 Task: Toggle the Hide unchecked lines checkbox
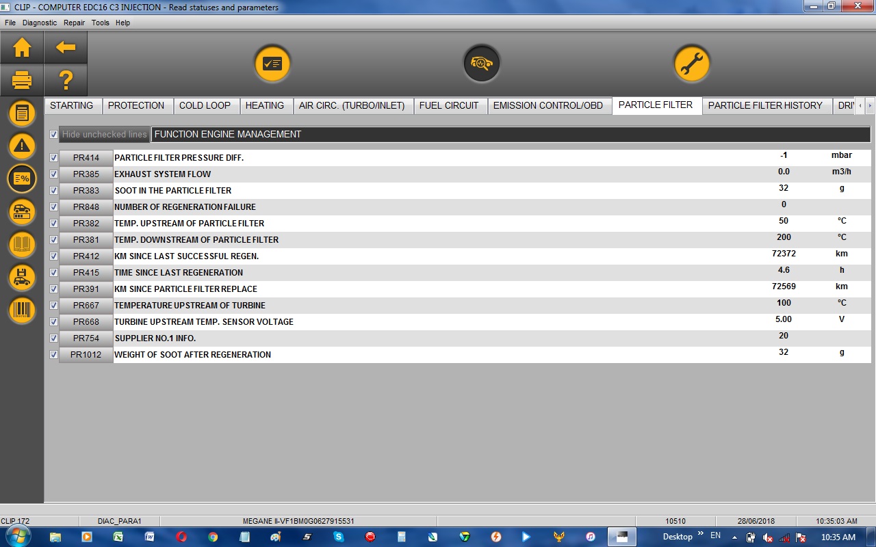tap(54, 135)
